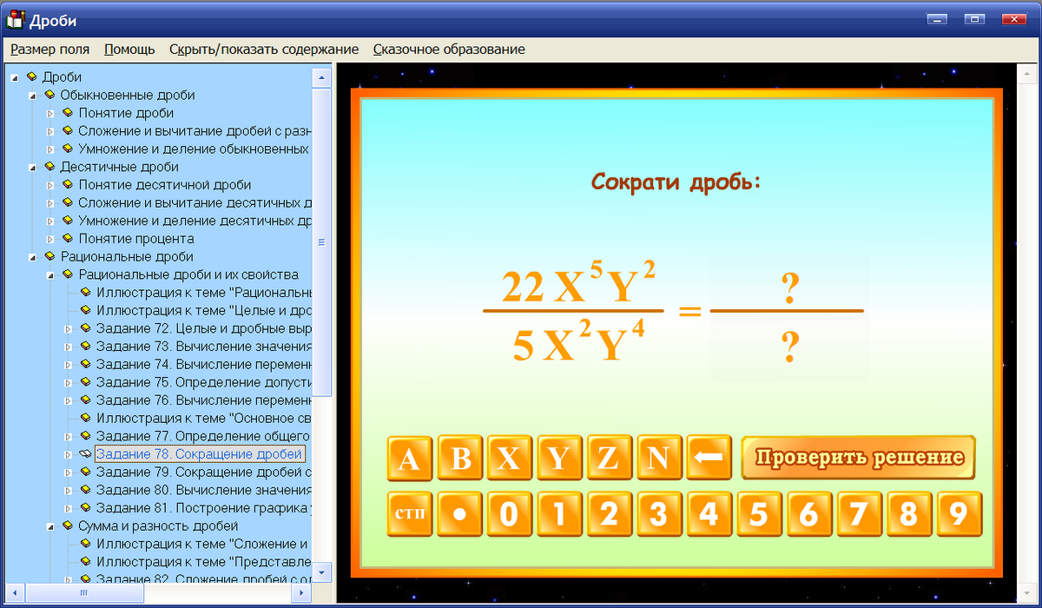Viewport: 1042px width, 608px height.
Task: Collapse the Десятичные дроби section
Action: 33,167
